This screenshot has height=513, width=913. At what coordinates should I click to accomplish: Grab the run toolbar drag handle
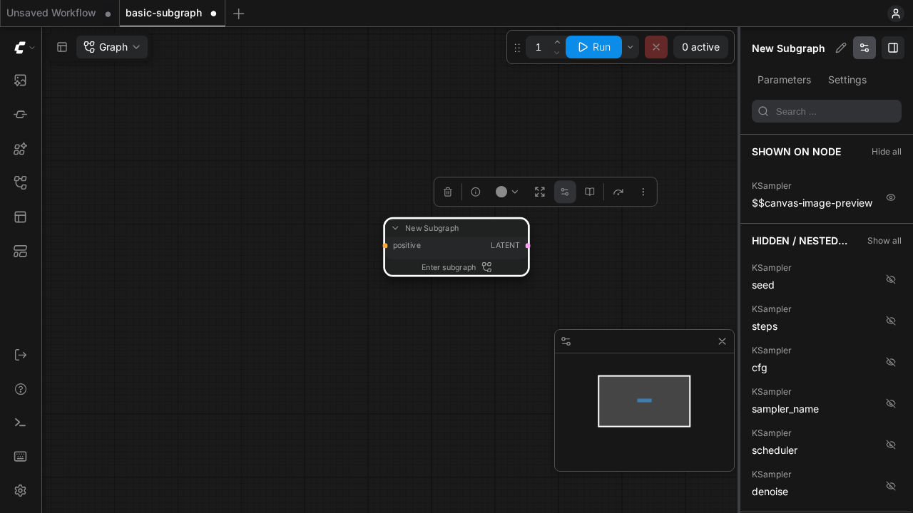point(517,48)
